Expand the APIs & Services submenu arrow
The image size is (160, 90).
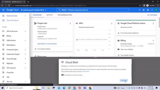click(25, 31)
